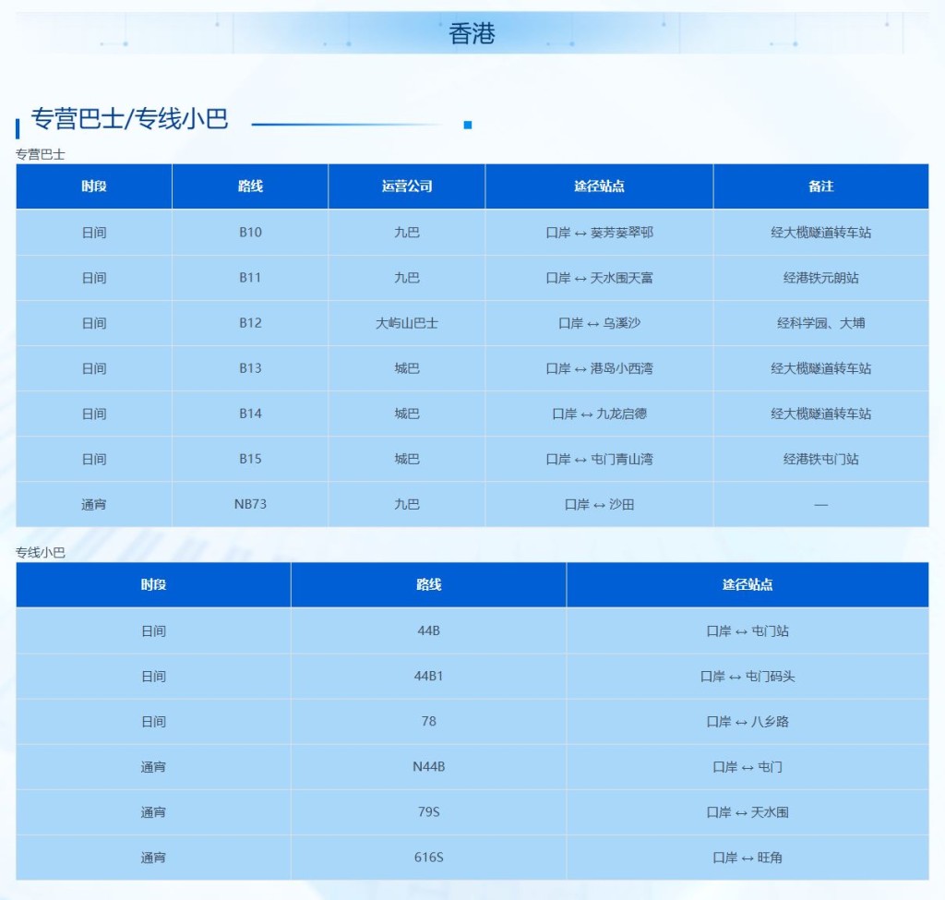
Task: Select minibus route N44B cell
Action: 428,766
